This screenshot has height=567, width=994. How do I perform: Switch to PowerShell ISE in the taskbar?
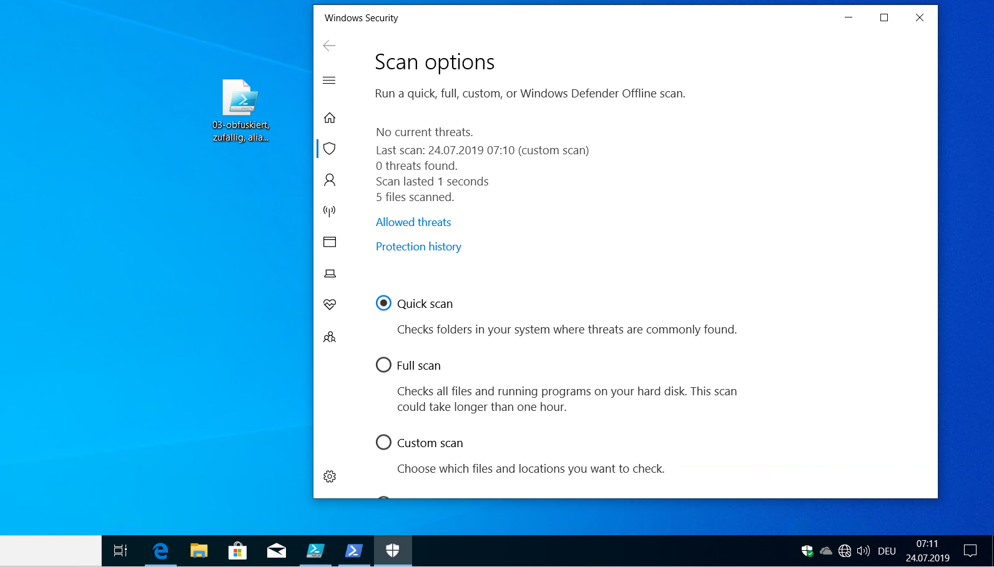coord(315,551)
